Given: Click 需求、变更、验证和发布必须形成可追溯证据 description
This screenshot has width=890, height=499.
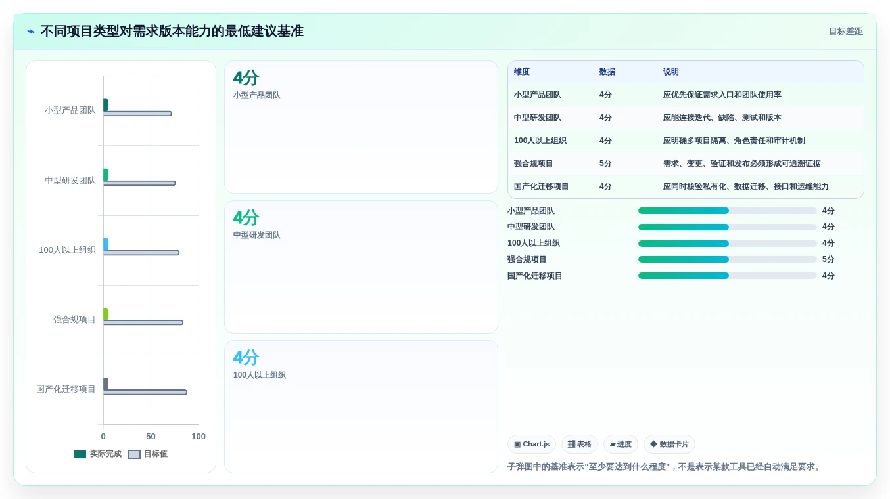Looking at the screenshot, I should 742,163.
